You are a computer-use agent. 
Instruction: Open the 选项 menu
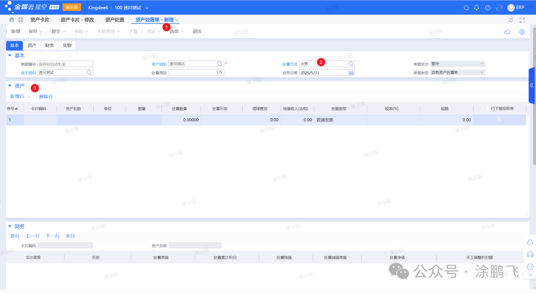point(176,32)
